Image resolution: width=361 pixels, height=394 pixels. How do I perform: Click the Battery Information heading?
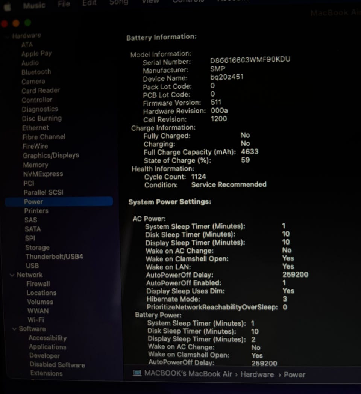point(161,37)
